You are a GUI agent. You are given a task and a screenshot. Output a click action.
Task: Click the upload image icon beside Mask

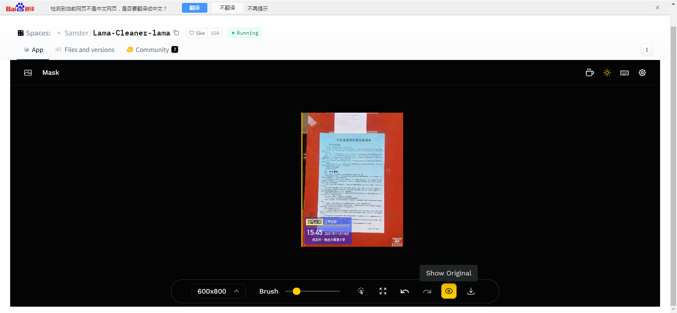tap(28, 73)
